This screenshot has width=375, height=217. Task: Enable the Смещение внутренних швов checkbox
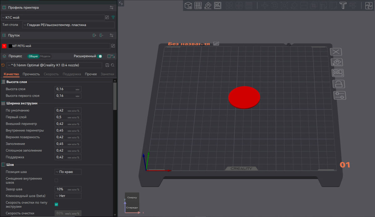[57, 180]
